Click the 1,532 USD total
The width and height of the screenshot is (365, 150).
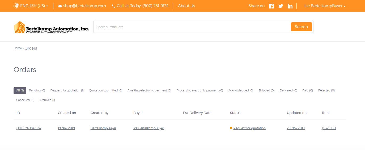tap(329, 128)
